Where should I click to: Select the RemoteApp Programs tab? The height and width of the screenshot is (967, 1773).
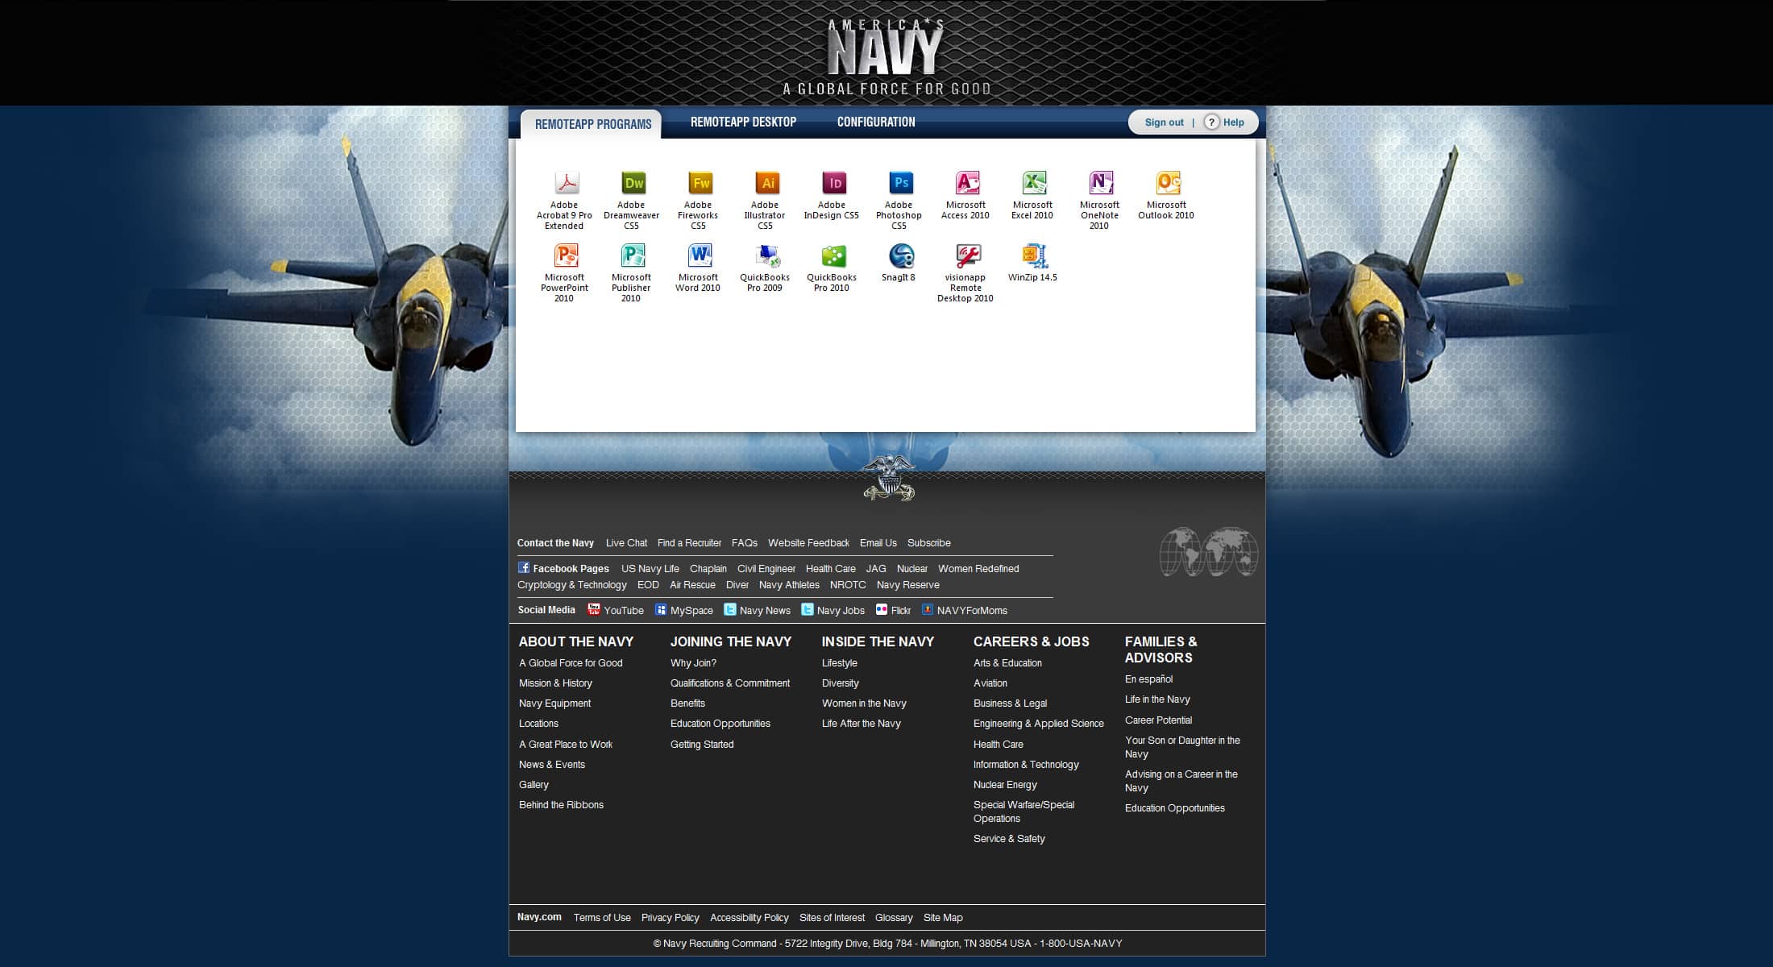click(x=592, y=124)
